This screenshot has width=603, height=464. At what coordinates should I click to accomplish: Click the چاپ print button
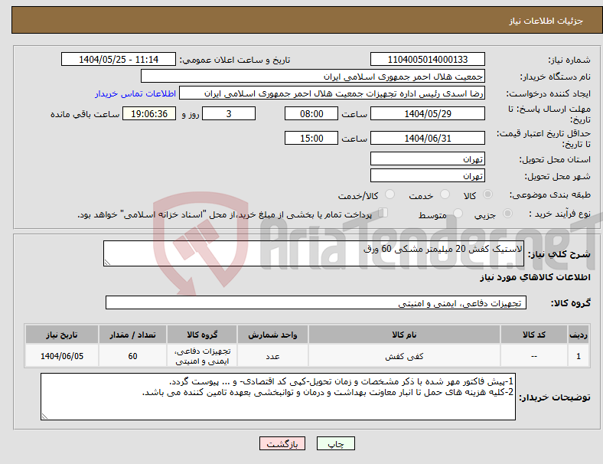tap(335, 443)
